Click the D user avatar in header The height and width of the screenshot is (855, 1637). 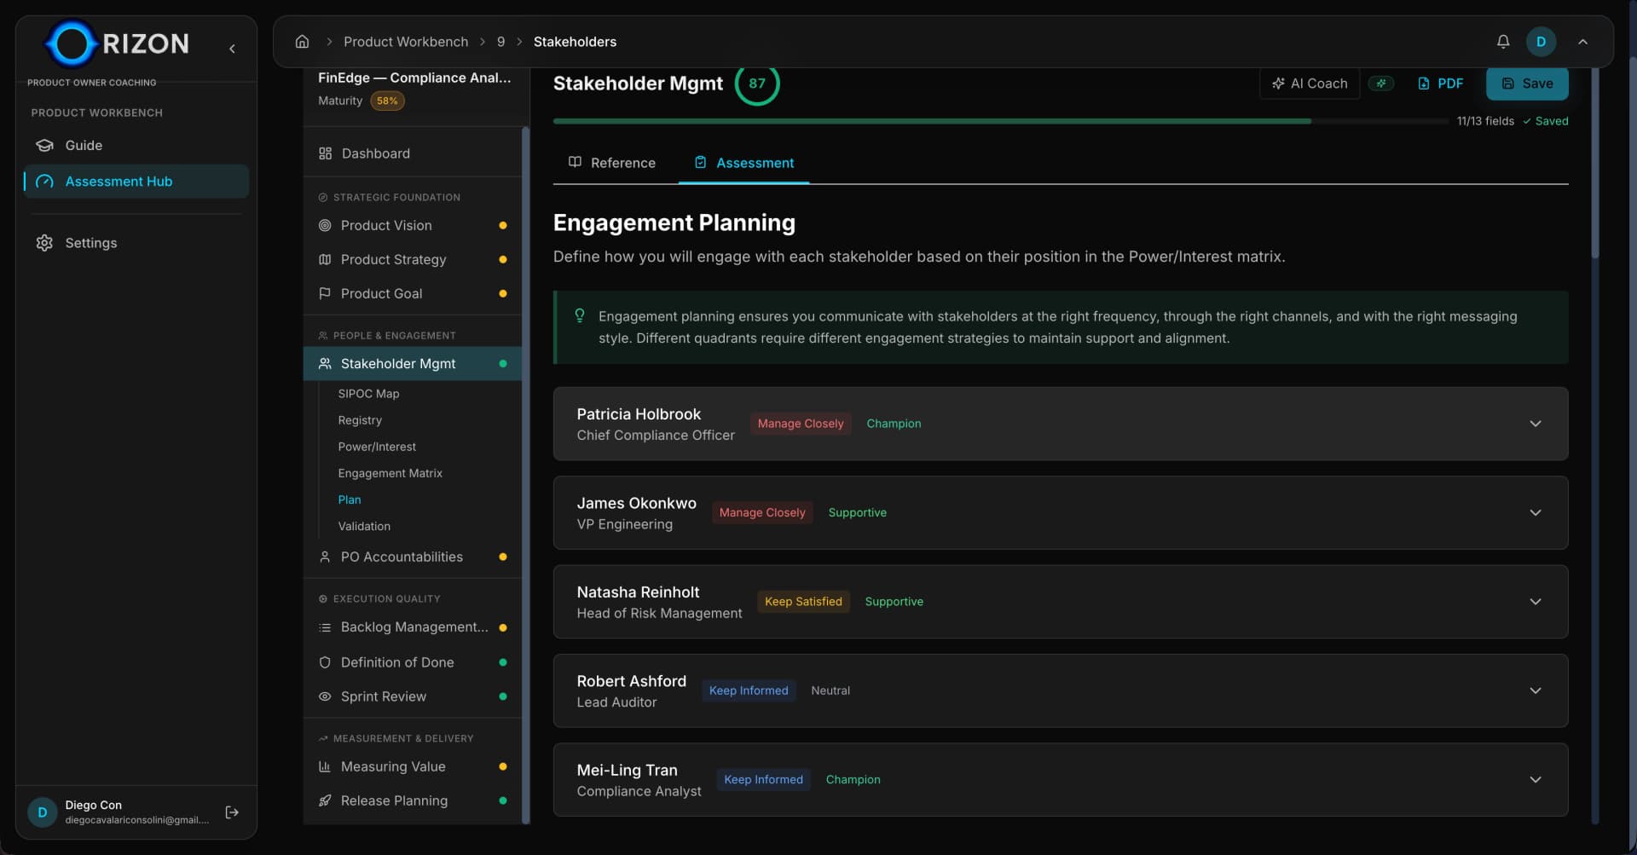(x=1540, y=42)
